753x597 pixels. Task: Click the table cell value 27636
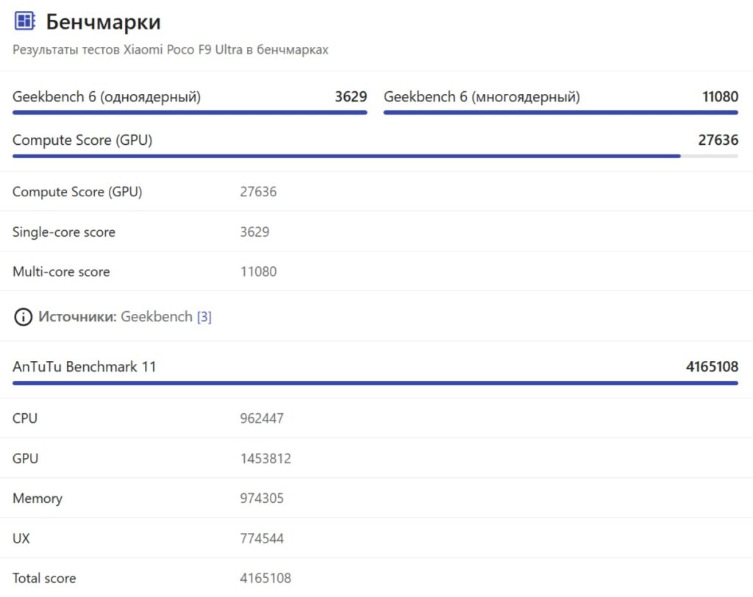[x=258, y=192]
